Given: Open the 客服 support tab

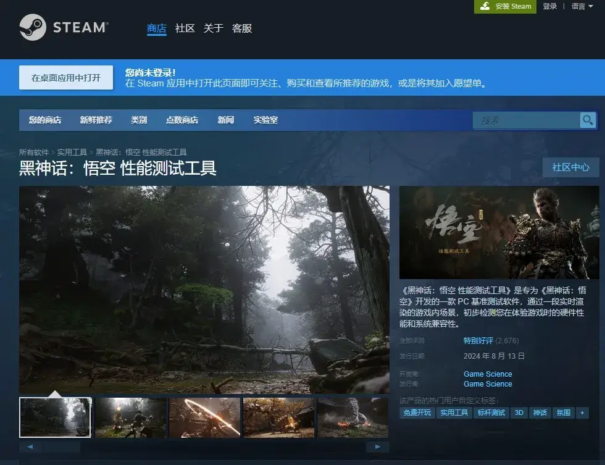Looking at the screenshot, I should coord(242,28).
